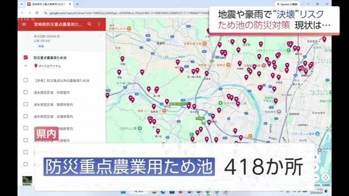Collapse layer items with chevron beside すべてのアイテム
Screen dimensions: 349x196
pos(26,66)
